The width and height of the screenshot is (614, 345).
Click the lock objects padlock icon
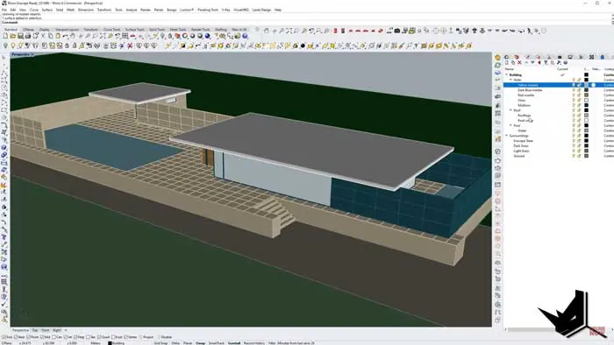[67, 46]
